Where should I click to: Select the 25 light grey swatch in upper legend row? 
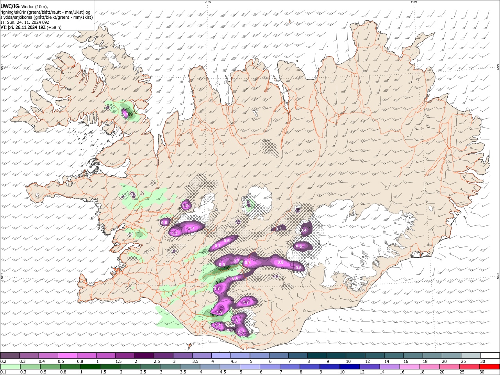coord(471,355)
